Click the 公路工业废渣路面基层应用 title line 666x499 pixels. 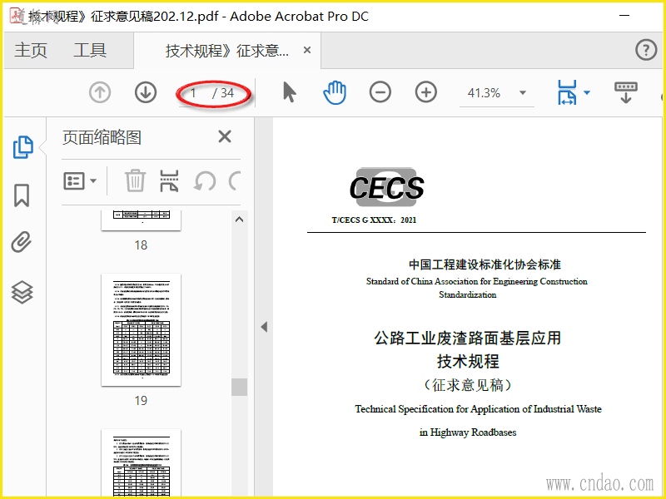click(468, 338)
